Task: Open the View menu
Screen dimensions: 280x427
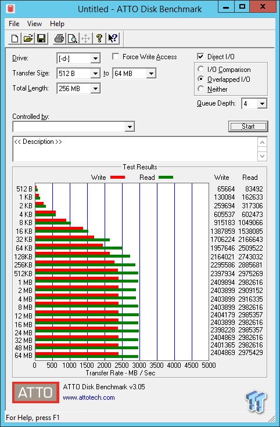Action: 34,24
